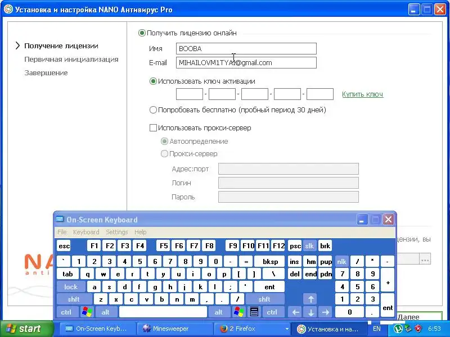
Task: Toggle the lock key on on-screen keyboard
Action: 71,287
